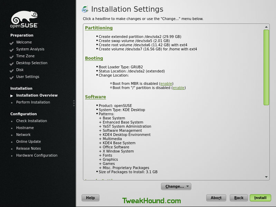Open the Software headline link
Screen dimensions: 276x207
pyautogui.click(x=95, y=97)
